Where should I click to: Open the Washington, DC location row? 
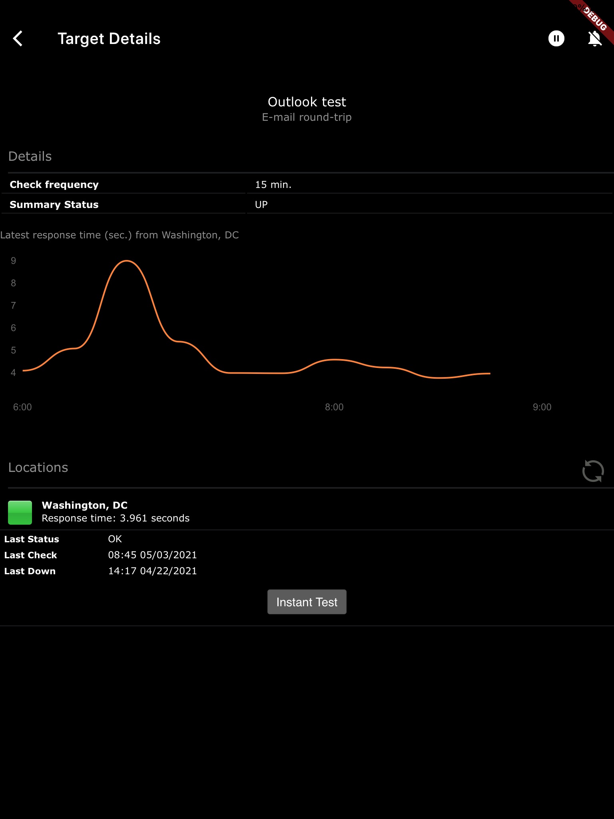point(307,511)
